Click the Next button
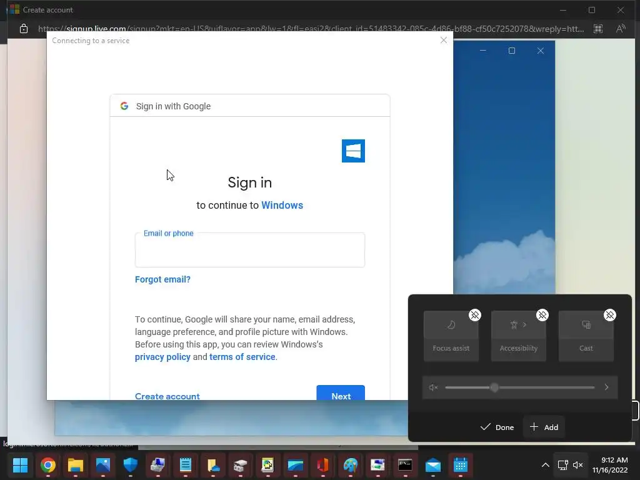This screenshot has width=640, height=480. 341,392
